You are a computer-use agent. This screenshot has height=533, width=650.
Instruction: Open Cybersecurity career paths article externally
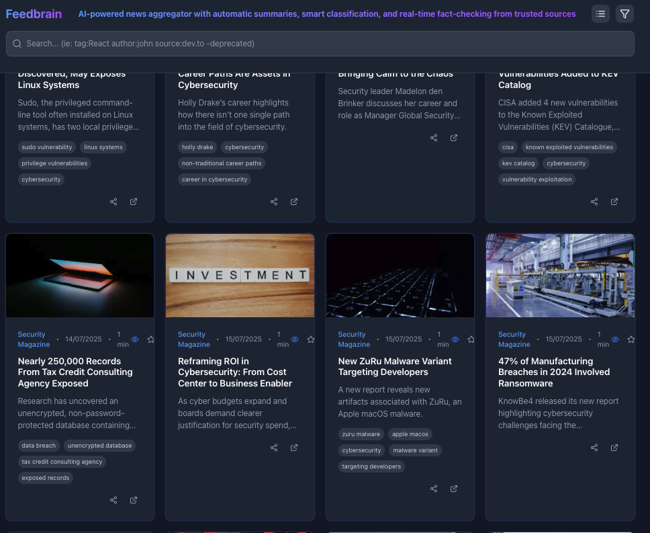[x=294, y=202]
